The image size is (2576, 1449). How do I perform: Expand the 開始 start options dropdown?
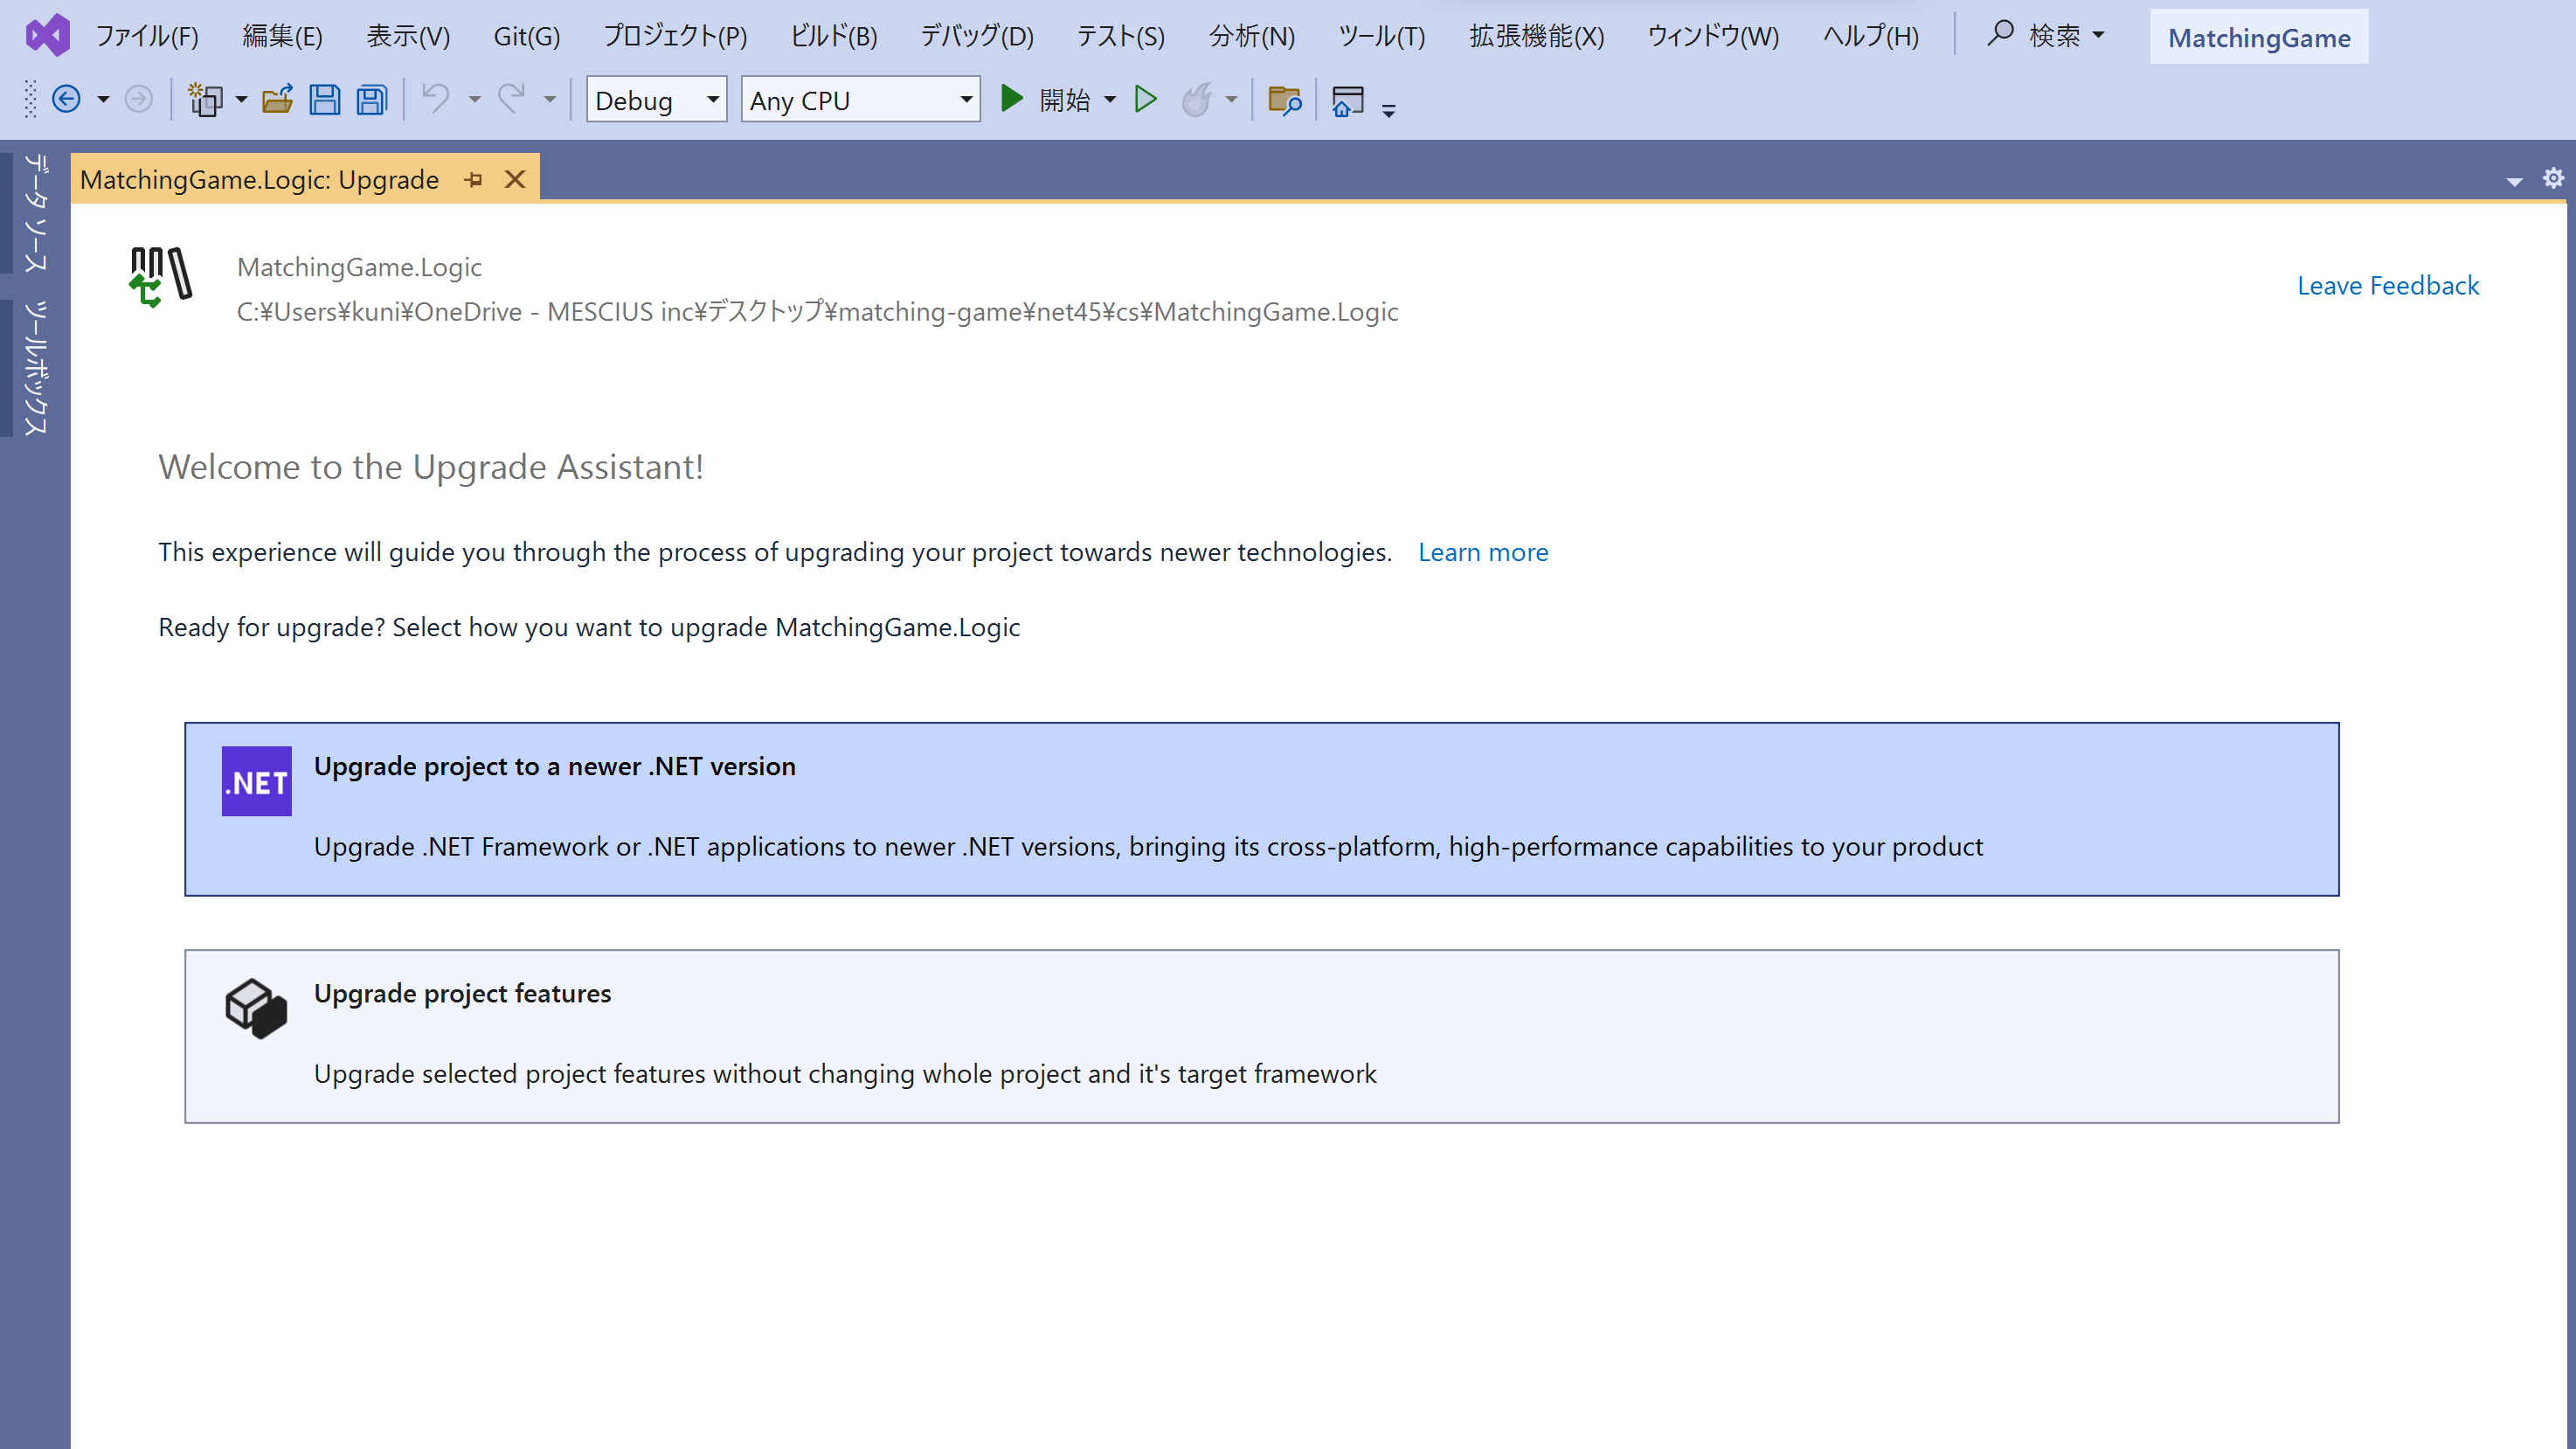1110,100
